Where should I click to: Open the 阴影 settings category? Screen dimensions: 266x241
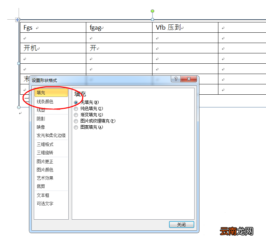51,119
